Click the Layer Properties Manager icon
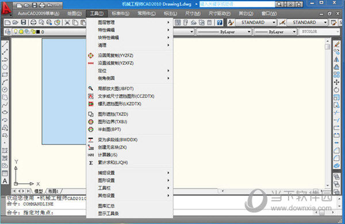The height and width of the screenshot is (224, 345). tap(7, 32)
